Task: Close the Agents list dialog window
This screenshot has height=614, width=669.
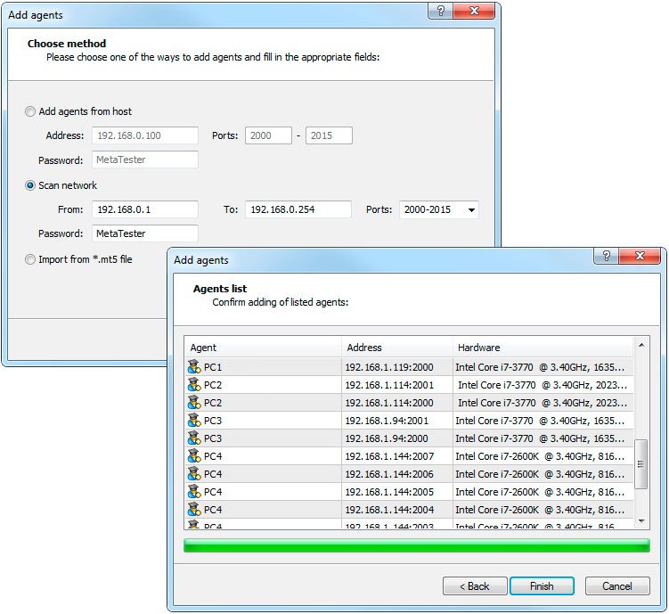Action: pos(640,256)
